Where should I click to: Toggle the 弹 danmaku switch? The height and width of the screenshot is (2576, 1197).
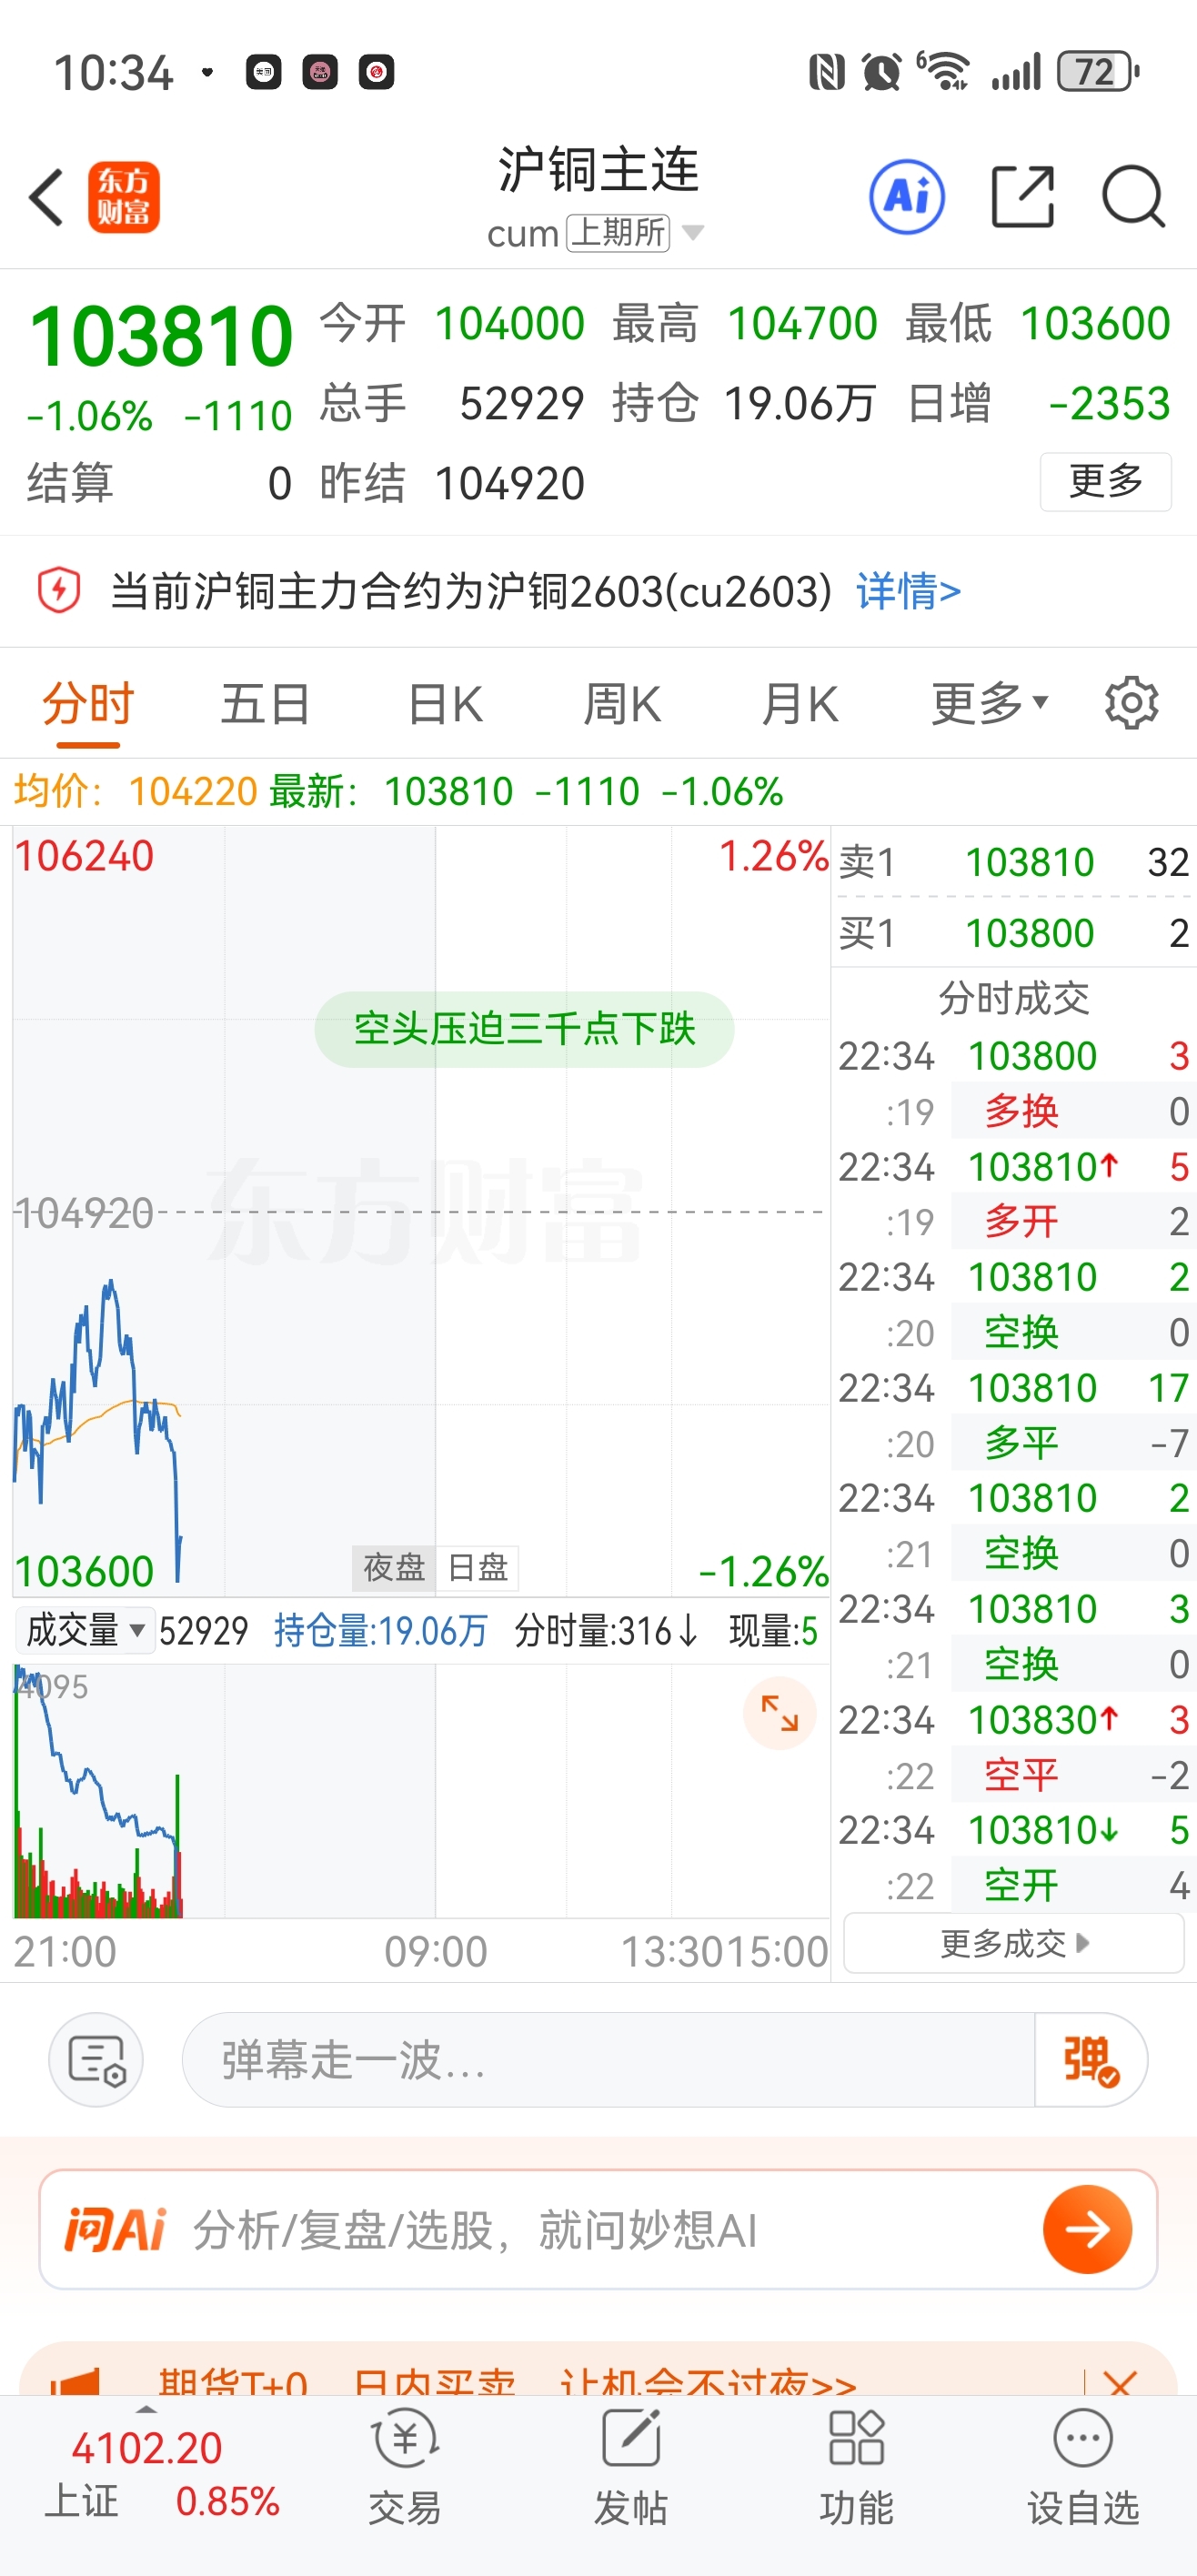pyautogui.click(x=1090, y=2060)
